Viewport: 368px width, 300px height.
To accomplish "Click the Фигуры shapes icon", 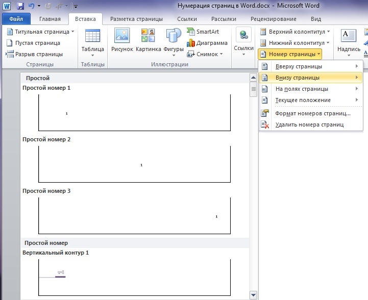I will (x=174, y=35).
